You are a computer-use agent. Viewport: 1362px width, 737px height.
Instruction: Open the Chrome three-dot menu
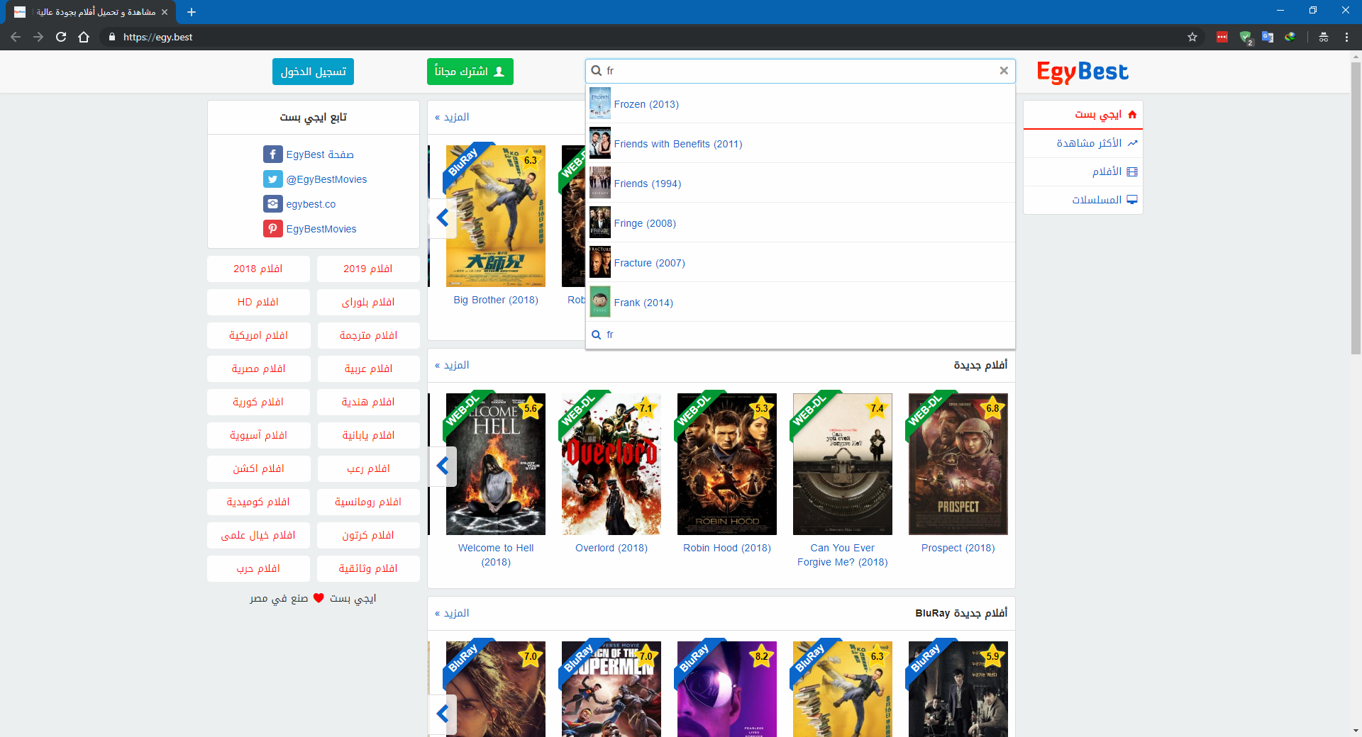pos(1346,37)
